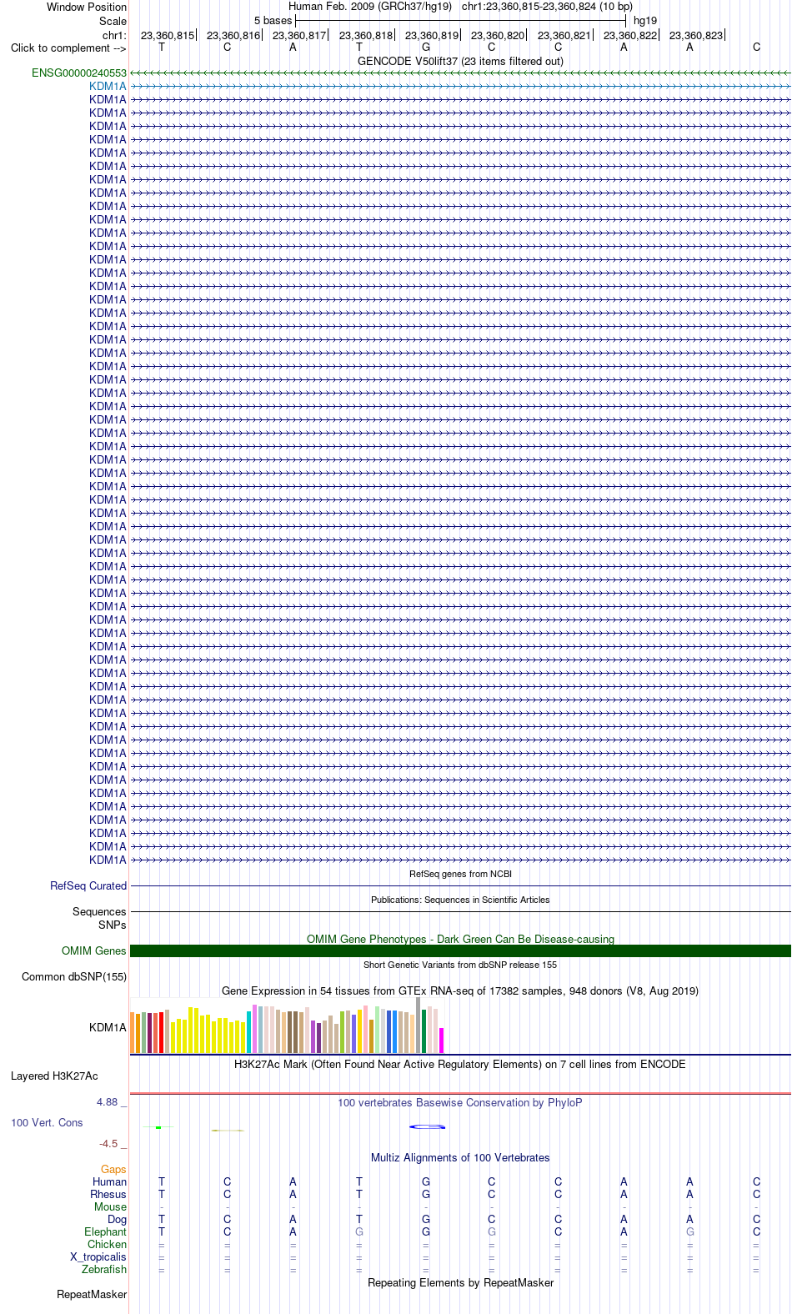Open the RefSeq Curated track label

click(x=88, y=886)
